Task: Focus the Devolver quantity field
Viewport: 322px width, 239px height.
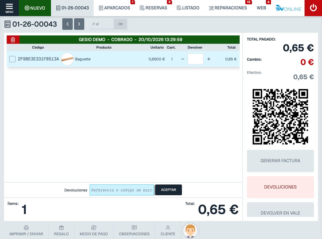Action: click(196, 59)
